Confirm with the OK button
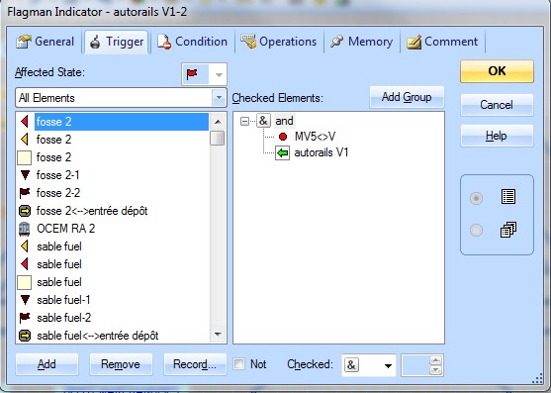 coord(497,71)
